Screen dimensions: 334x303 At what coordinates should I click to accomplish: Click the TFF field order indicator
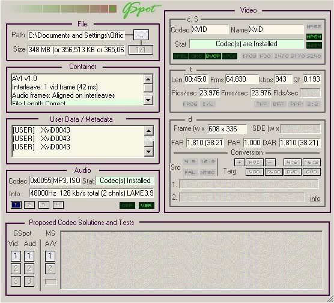click(262, 104)
